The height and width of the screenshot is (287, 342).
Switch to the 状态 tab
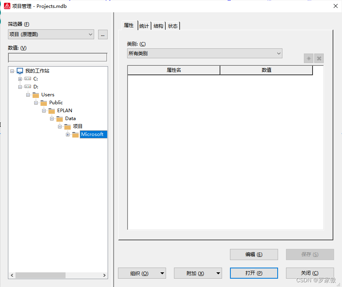pos(173,26)
